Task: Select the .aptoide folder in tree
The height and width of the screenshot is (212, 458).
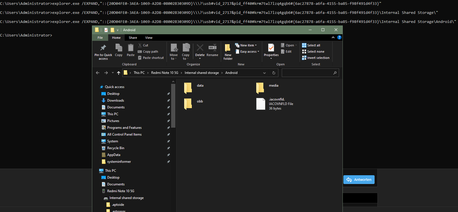Action: pyautogui.click(x=118, y=205)
